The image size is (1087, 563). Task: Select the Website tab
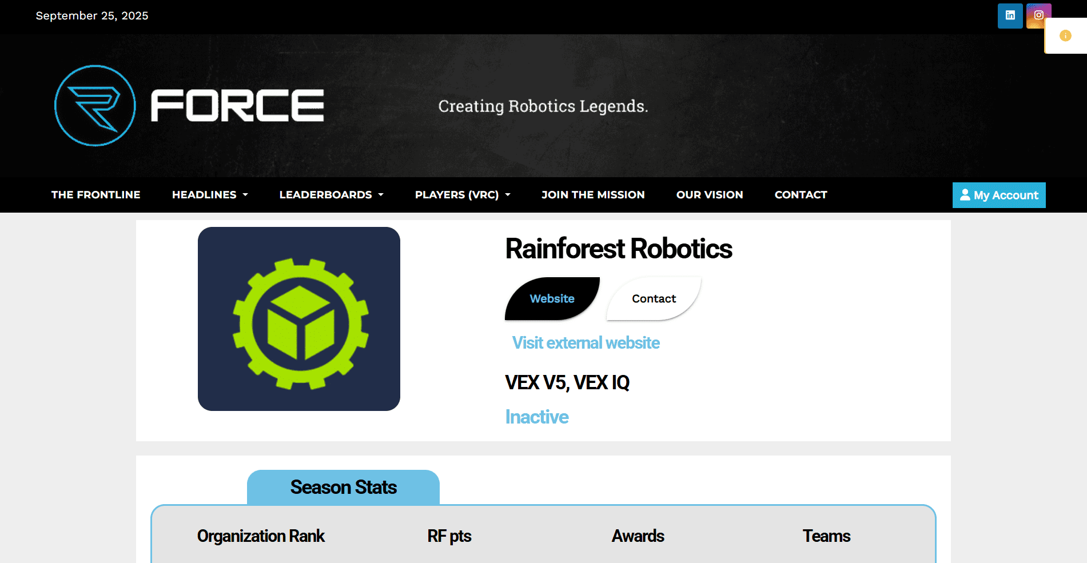click(x=552, y=299)
